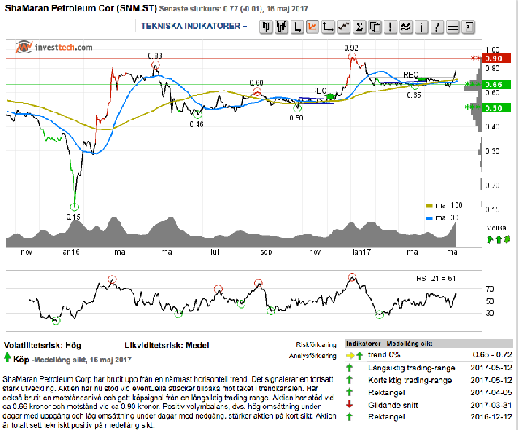
Task: Click the green 0.50 support level label
Action: point(496,108)
